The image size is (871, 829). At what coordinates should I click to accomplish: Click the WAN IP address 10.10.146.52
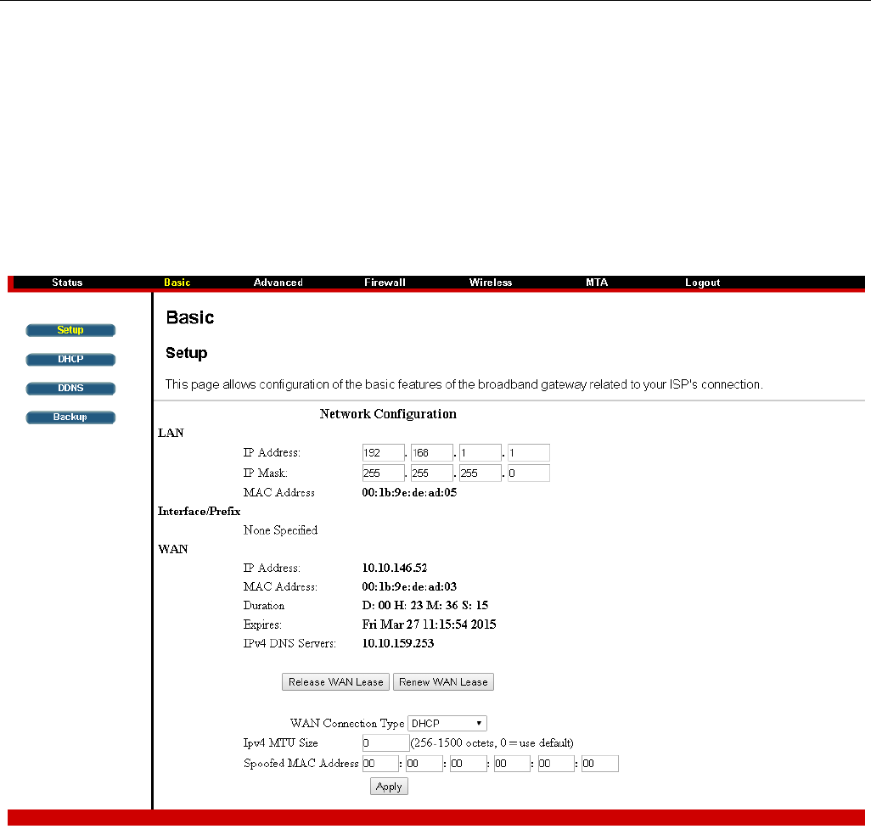tap(395, 568)
